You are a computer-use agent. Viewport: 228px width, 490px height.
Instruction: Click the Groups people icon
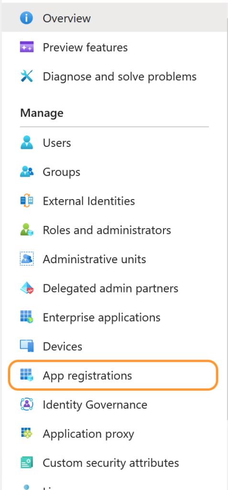(27, 172)
